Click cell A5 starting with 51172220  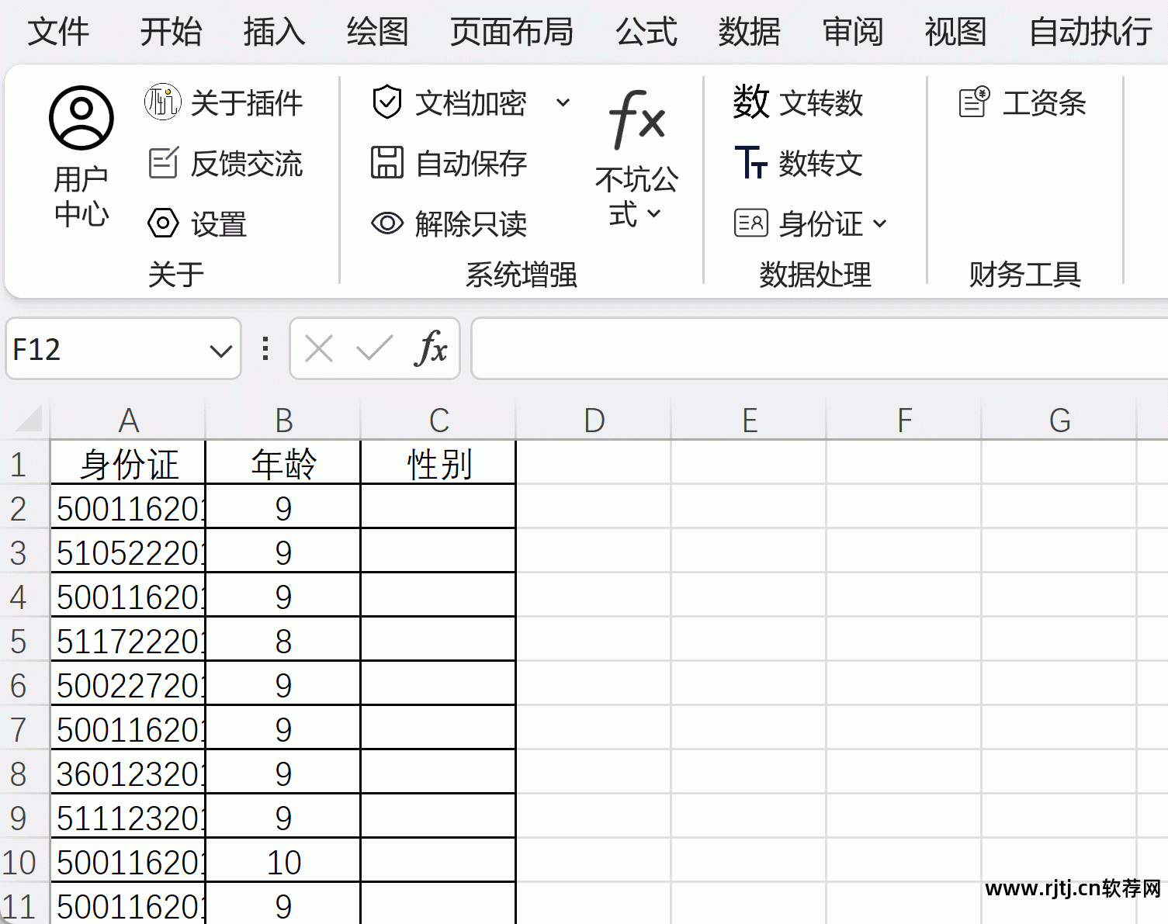click(128, 641)
